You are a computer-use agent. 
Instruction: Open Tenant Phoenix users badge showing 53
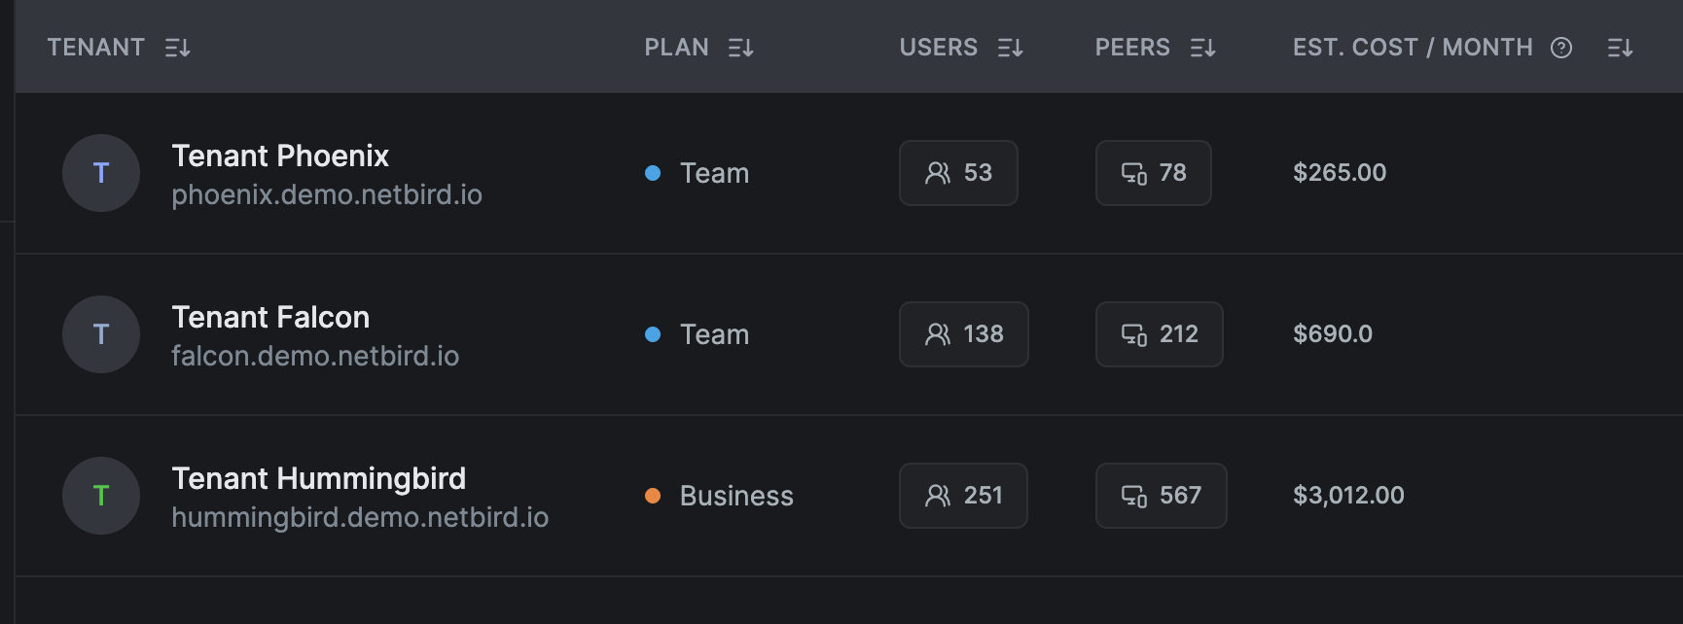coord(958,173)
